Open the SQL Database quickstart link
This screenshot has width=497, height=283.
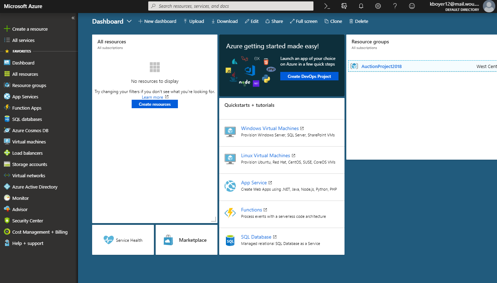(256, 237)
